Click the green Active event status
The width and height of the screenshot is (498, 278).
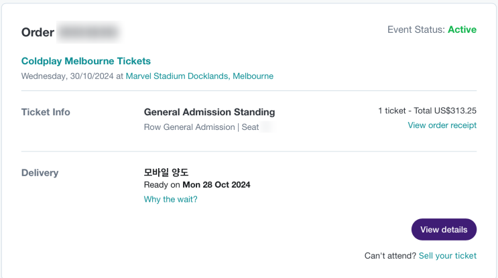[x=462, y=29]
